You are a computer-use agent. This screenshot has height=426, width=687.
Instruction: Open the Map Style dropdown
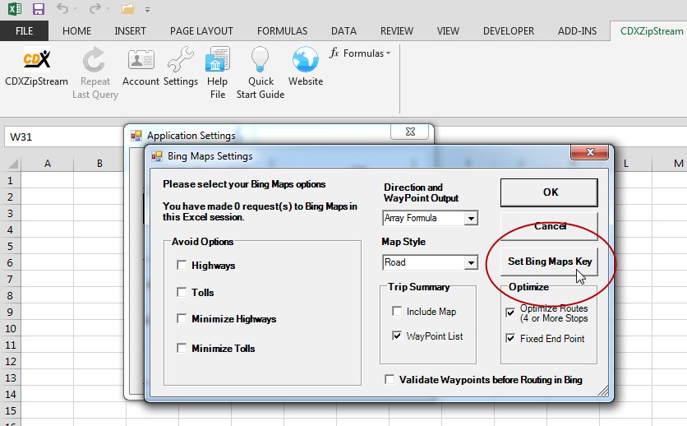[x=471, y=262]
